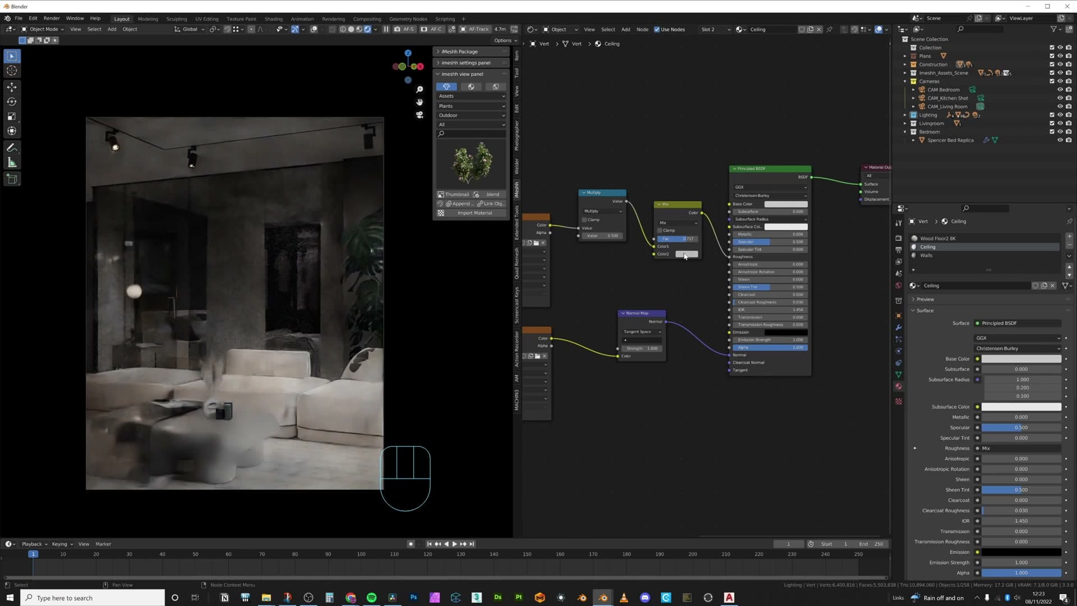Click the Append button in imeshh panel

click(459, 204)
